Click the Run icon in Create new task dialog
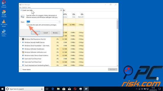This screenshot has height=91, width=163. 23,16
